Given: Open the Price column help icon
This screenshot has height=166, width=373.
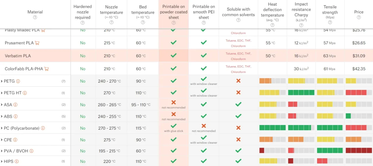Looking at the screenshot, I should 359,17.
